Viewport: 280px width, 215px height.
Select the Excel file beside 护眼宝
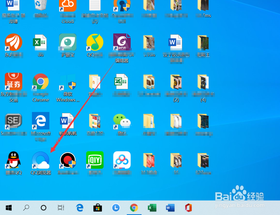(x=40, y=42)
